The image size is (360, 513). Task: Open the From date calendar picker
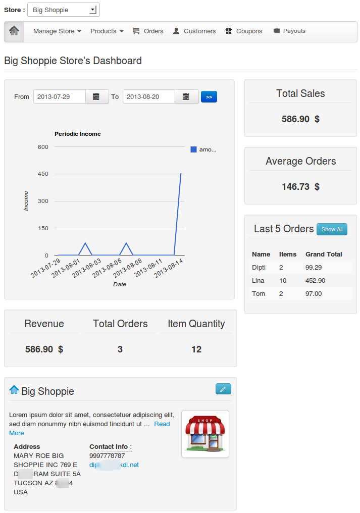96,97
